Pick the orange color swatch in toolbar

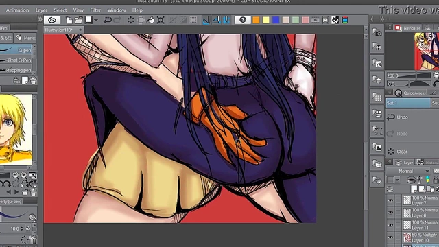(x=256, y=20)
